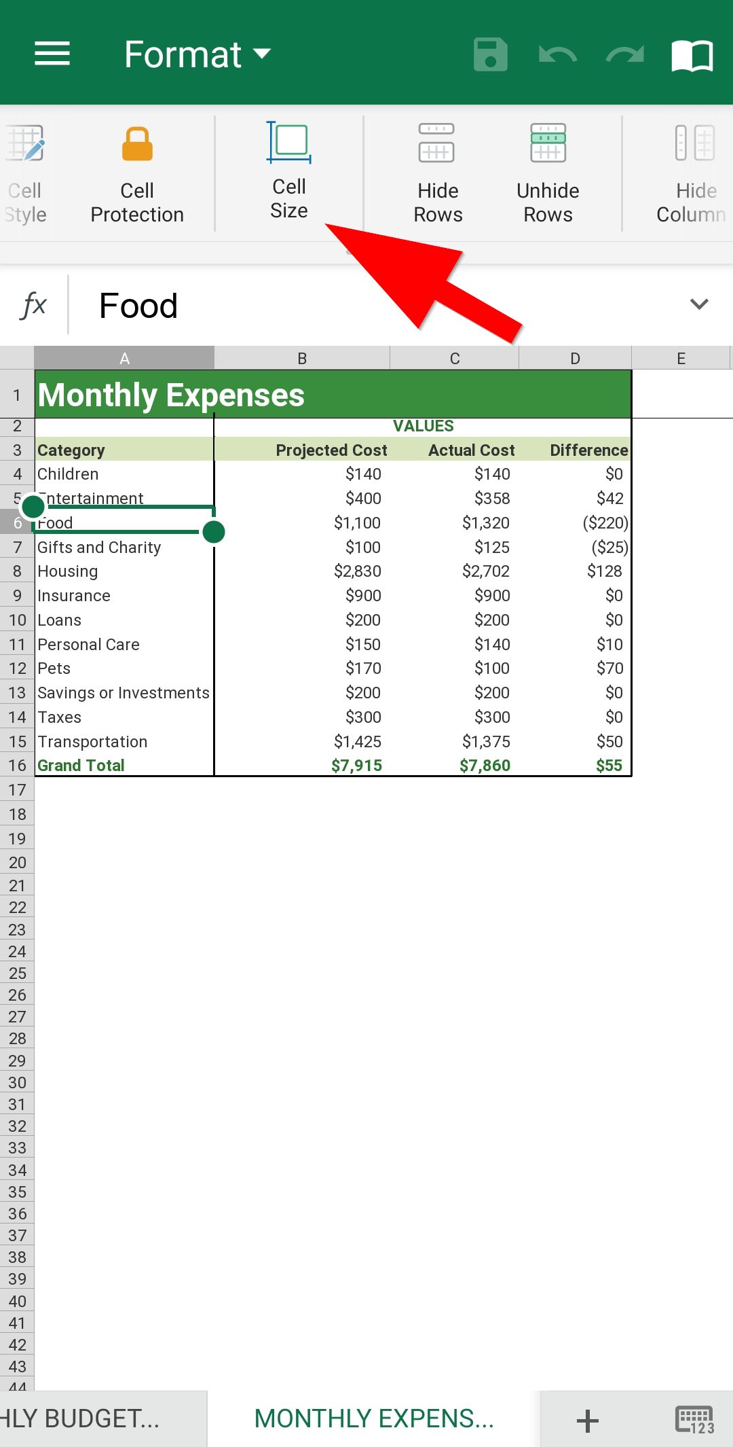The width and height of the screenshot is (733, 1447).
Task: Select $2,830 housing projected cost
Action: pos(302,571)
